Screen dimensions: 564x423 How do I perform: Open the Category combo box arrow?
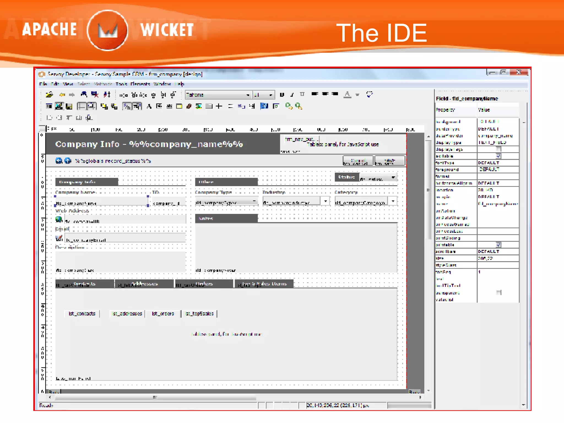pos(393,201)
